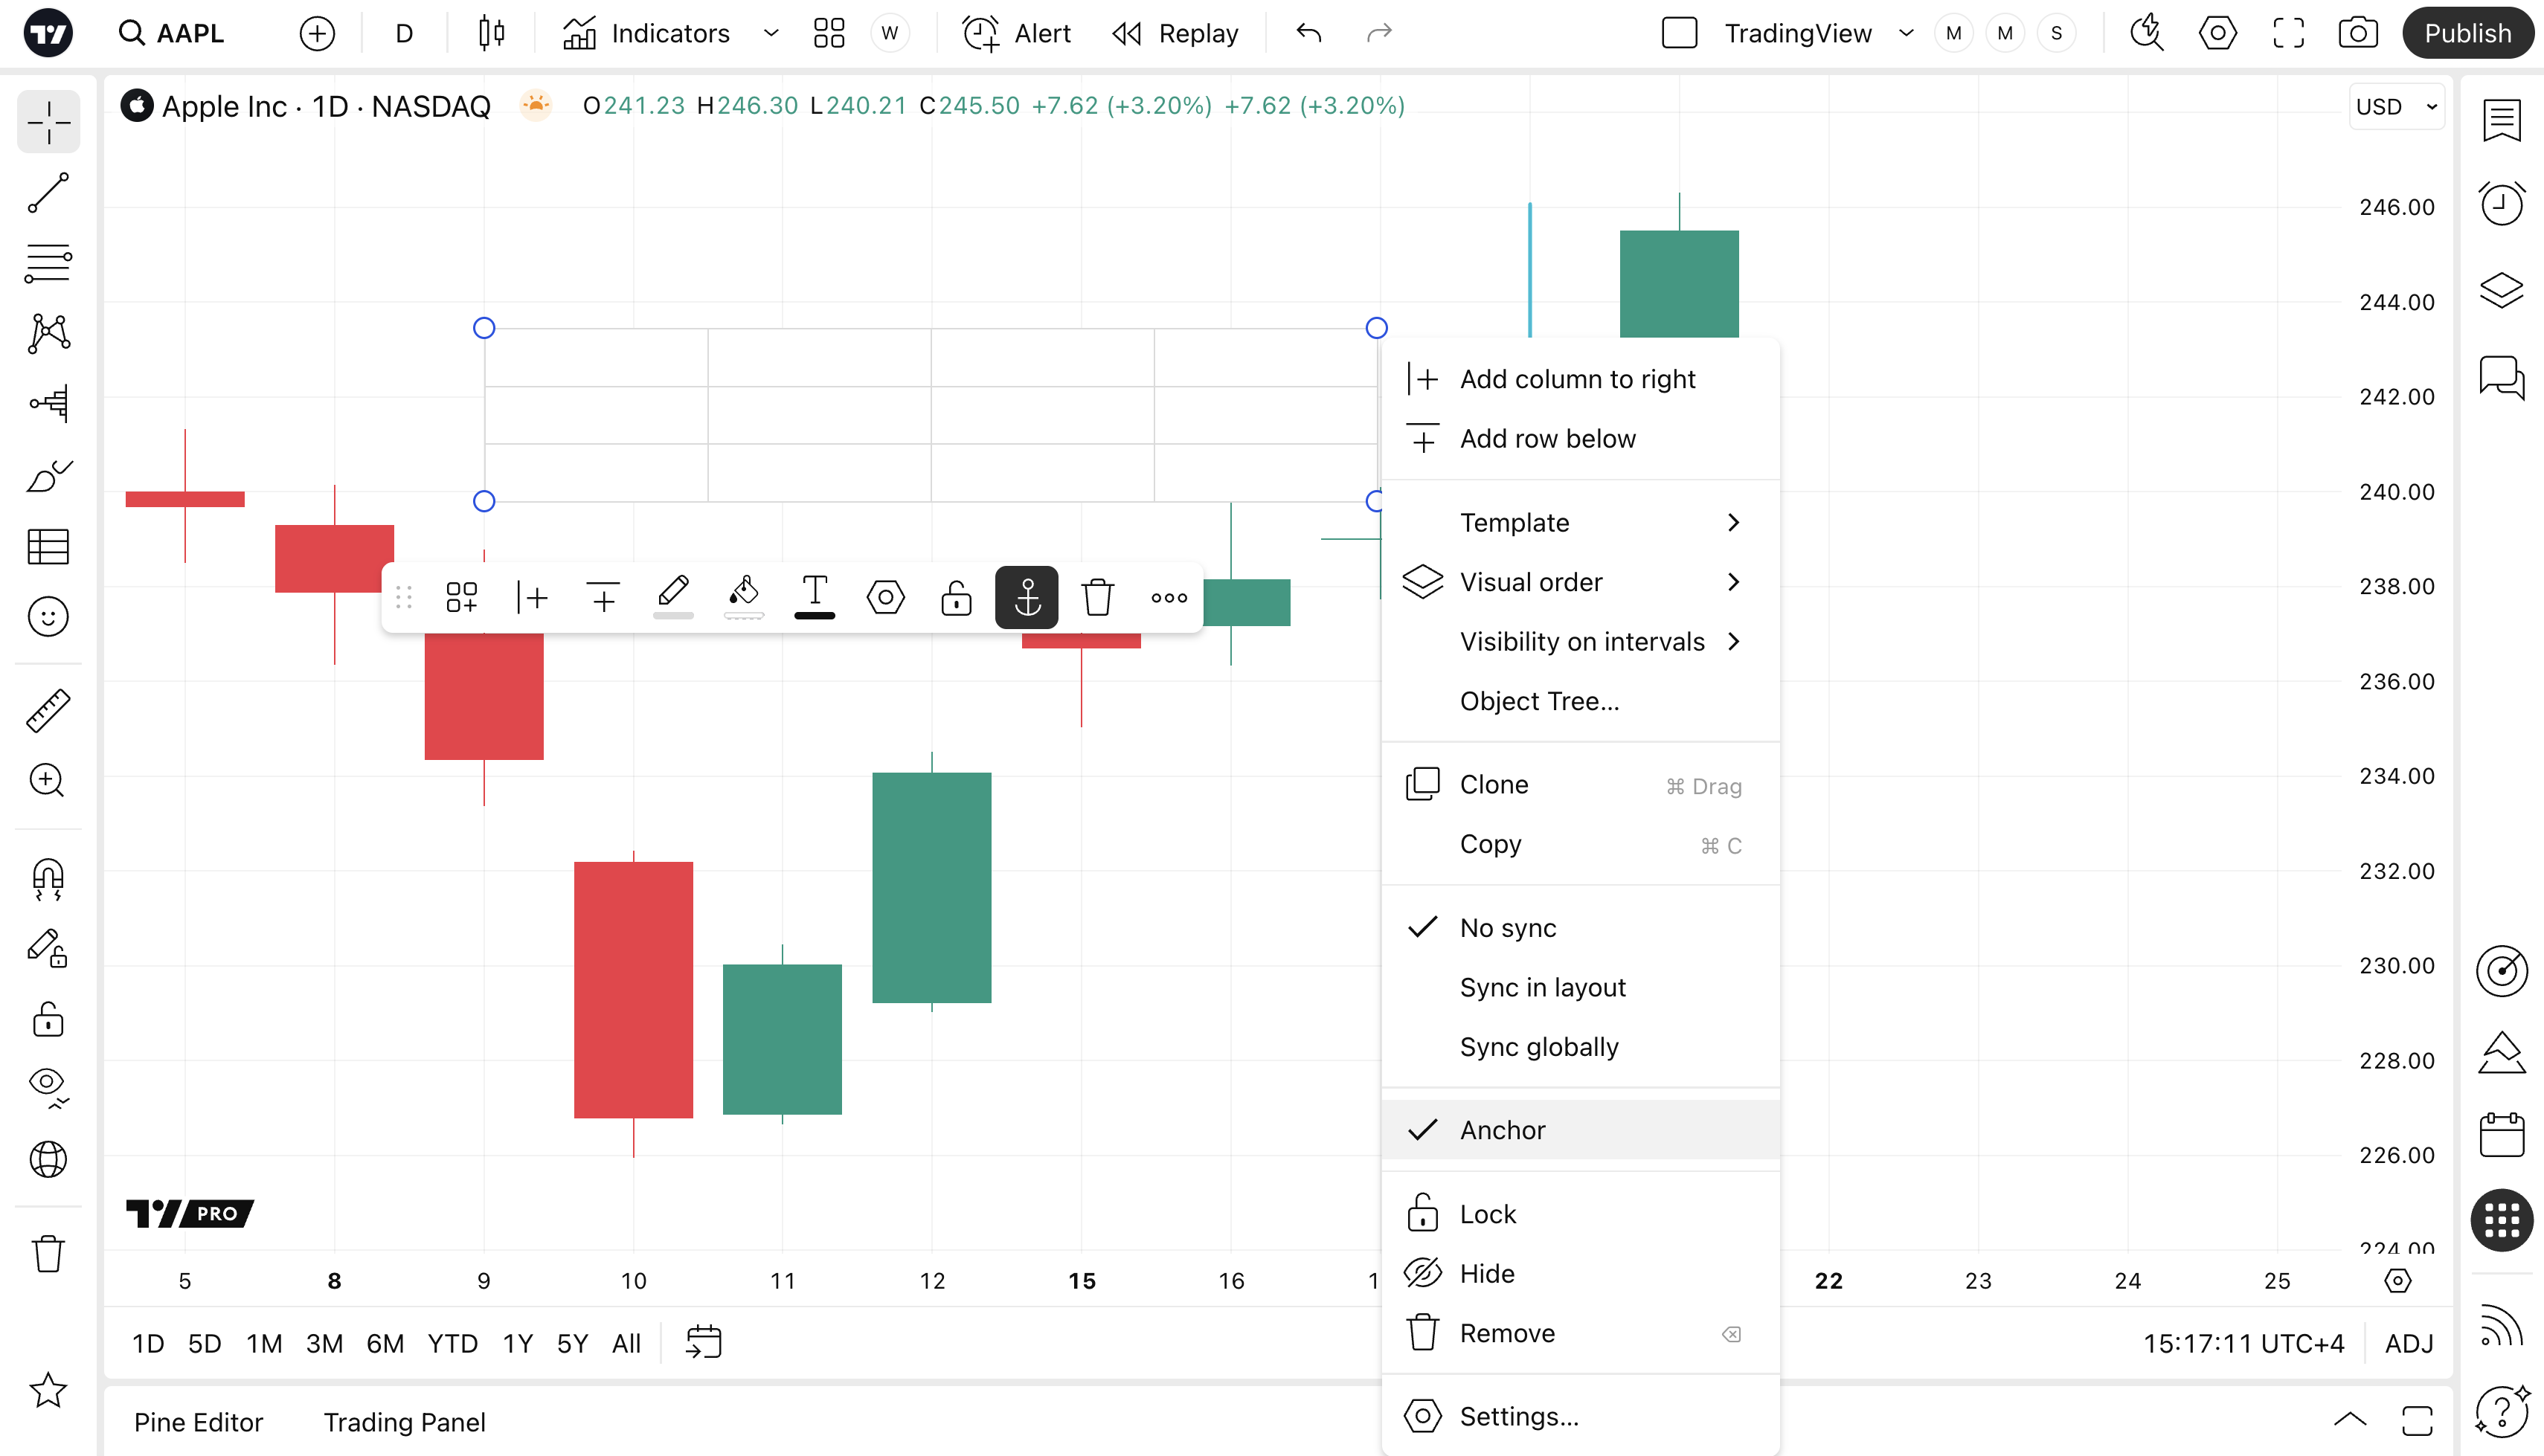The image size is (2544, 1456).
Task: Open the Pine Editor tab
Action: [x=198, y=1422]
